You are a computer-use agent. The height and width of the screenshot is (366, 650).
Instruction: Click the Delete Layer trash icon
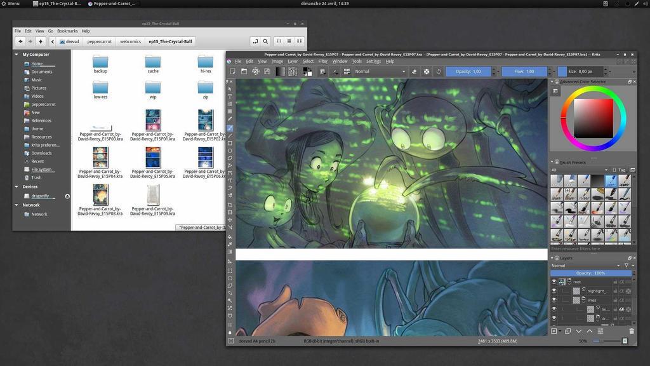pos(631,331)
